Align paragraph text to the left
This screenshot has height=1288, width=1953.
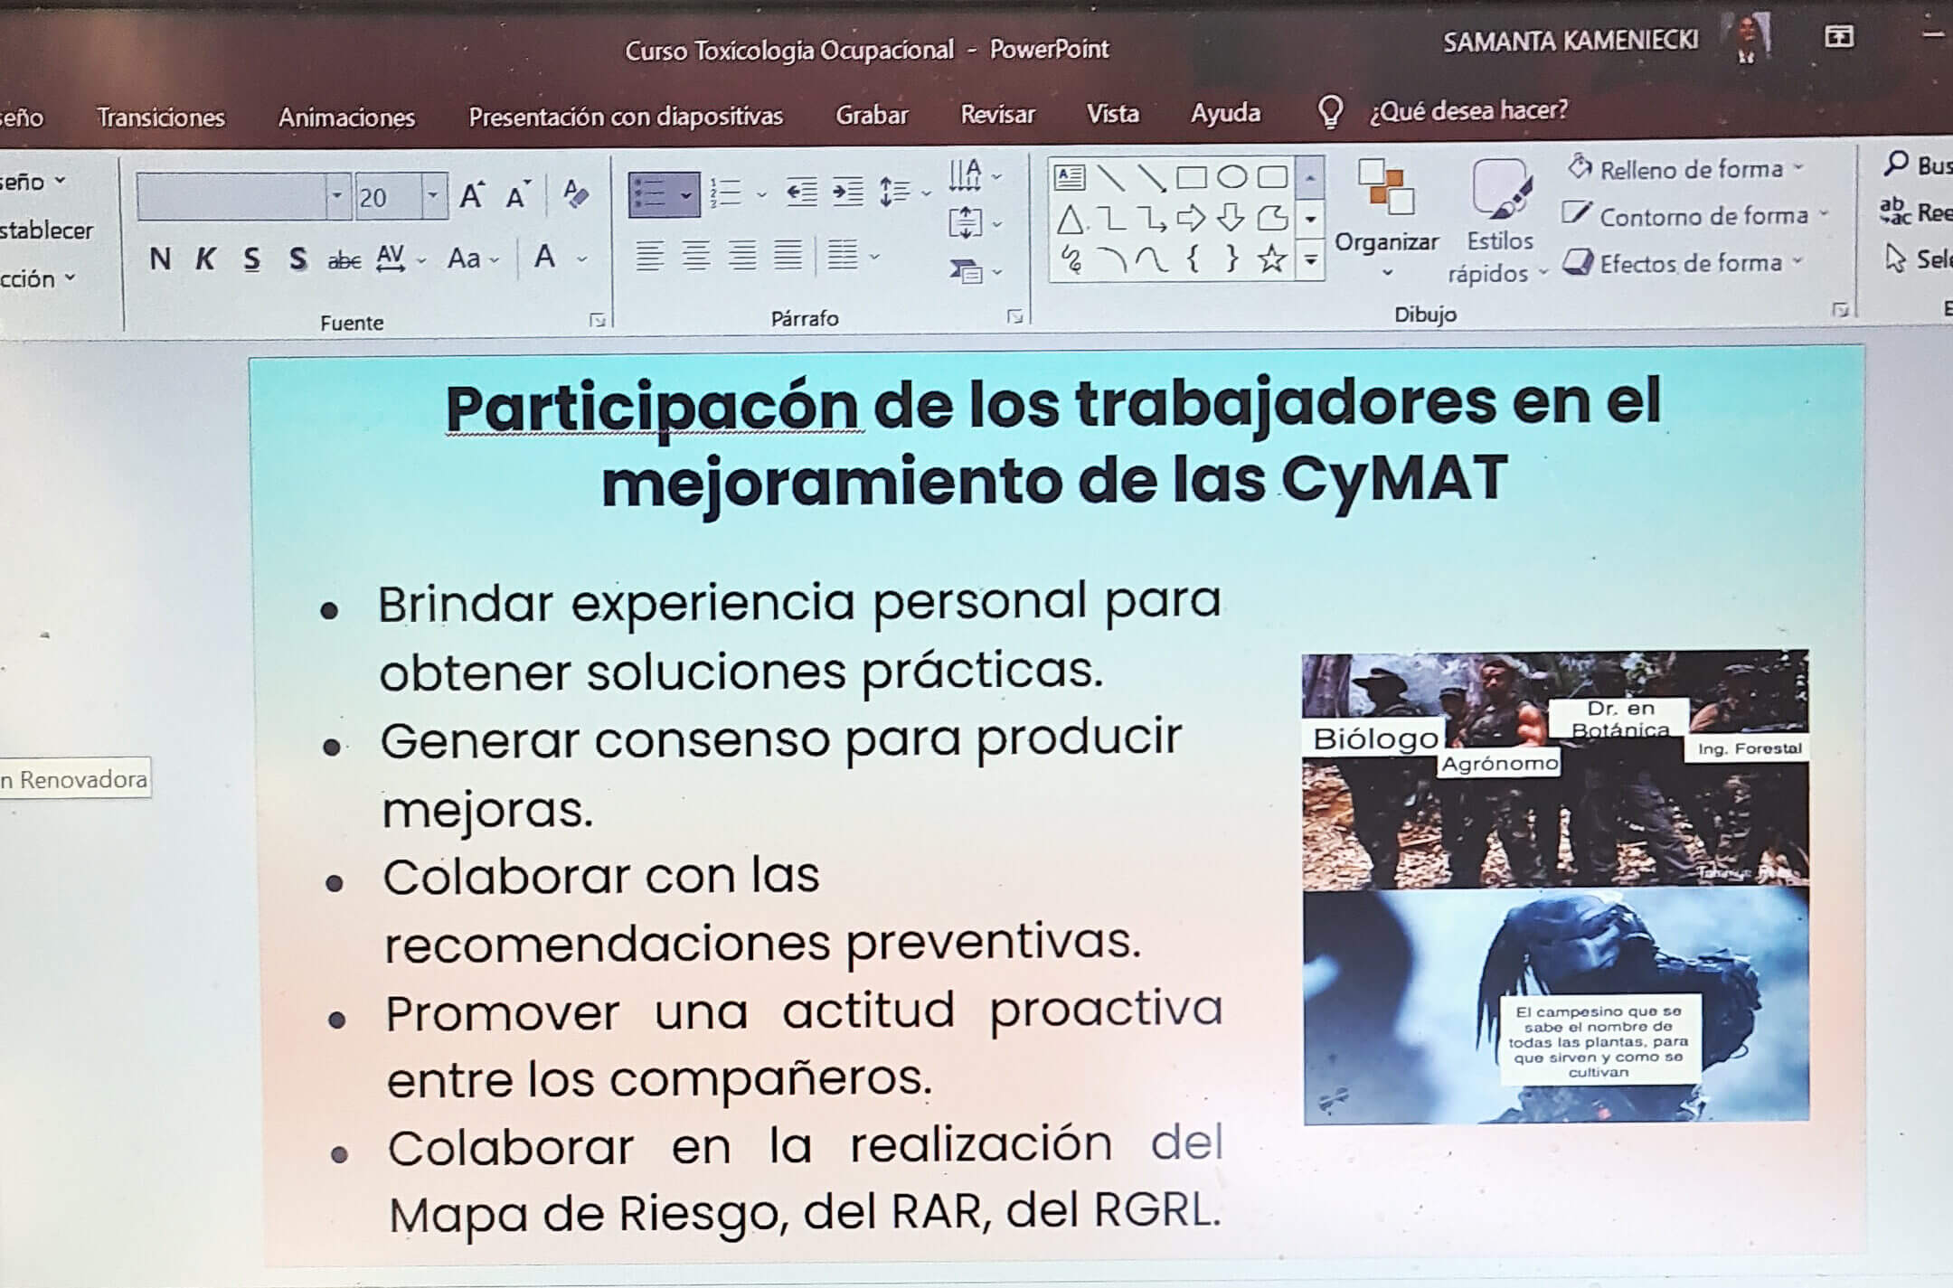(x=648, y=256)
